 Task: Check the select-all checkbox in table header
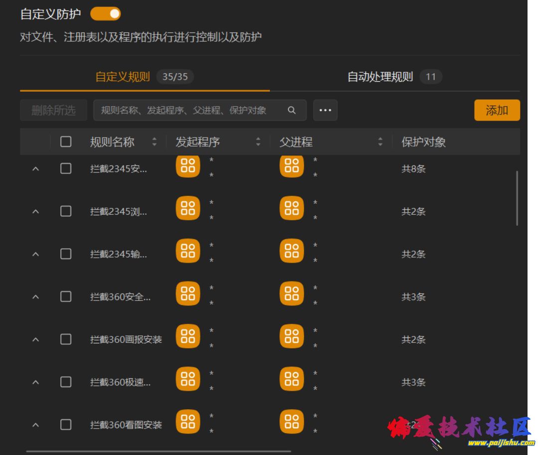pyautogui.click(x=66, y=142)
